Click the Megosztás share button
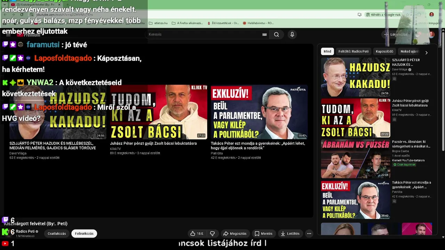445x250 pixels. coord(235,234)
